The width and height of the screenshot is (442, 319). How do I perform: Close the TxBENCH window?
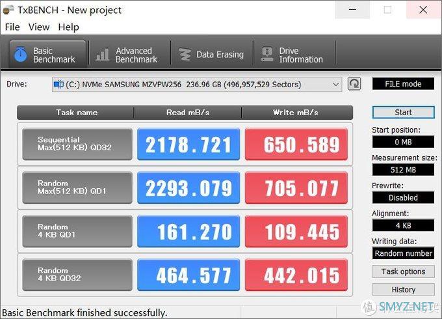(423, 10)
